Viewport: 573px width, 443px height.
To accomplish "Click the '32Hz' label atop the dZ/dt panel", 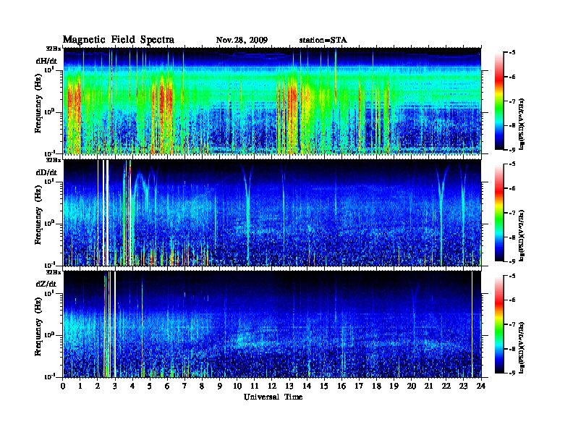I will click(54, 272).
